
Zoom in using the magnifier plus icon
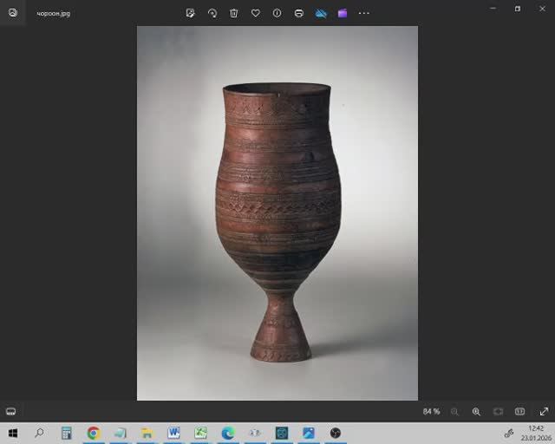[x=476, y=411]
